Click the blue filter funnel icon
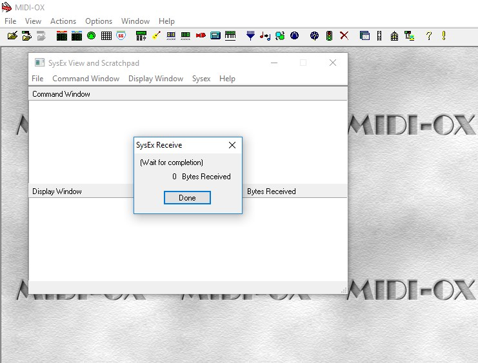The image size is (478, 363). coord(250,35)
